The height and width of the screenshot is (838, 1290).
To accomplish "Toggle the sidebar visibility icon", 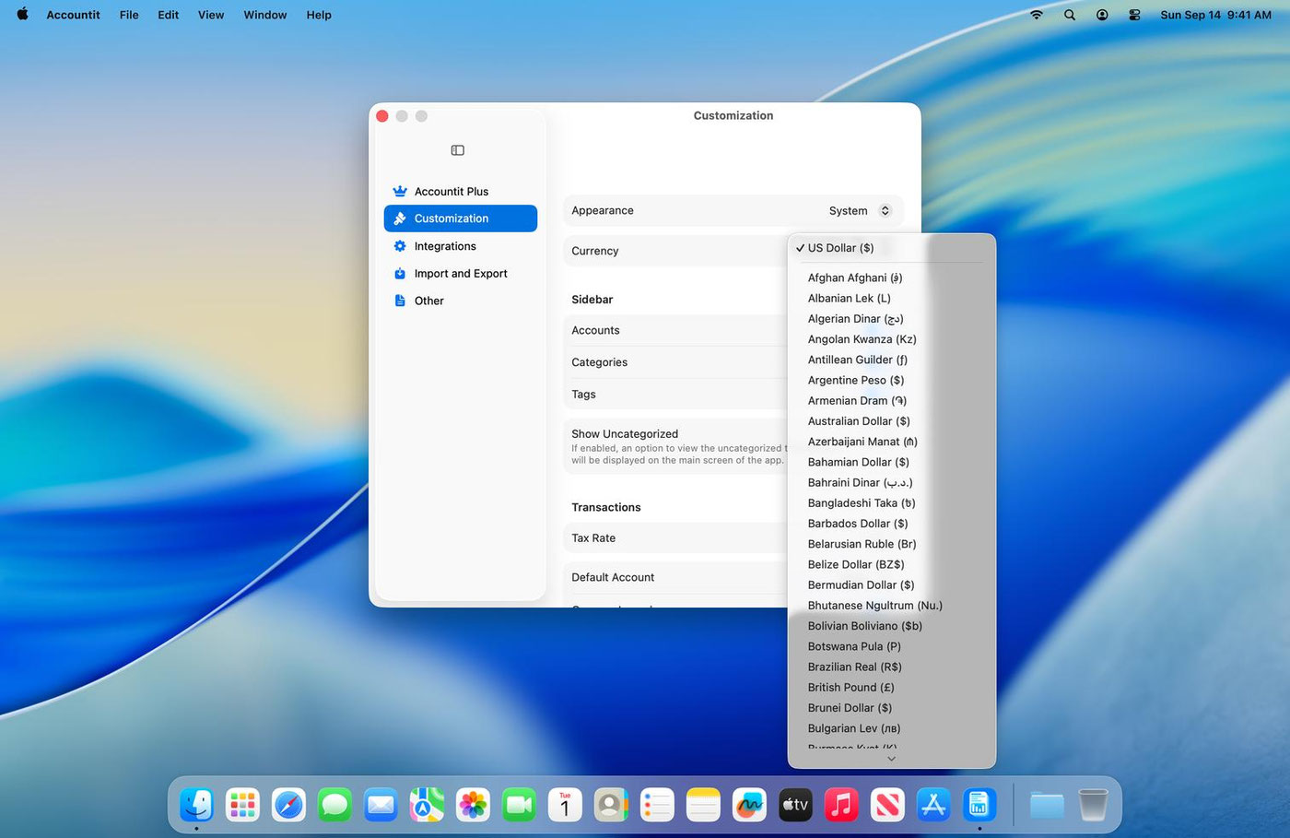I will [457, 150].
